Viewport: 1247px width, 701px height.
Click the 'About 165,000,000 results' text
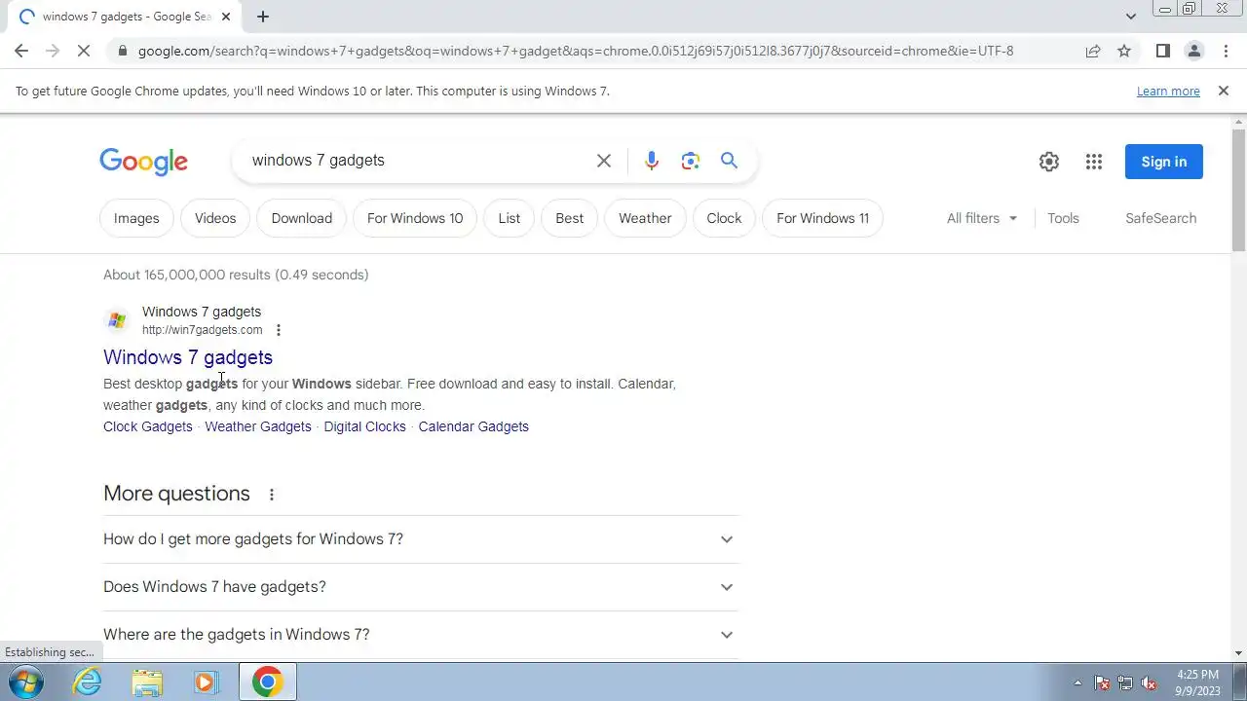pyautogui.click(x=236, y=275)
